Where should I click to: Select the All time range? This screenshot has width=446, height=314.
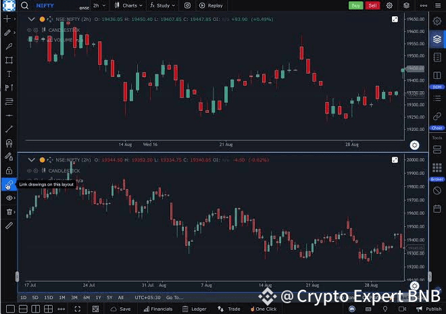(120, 298)
